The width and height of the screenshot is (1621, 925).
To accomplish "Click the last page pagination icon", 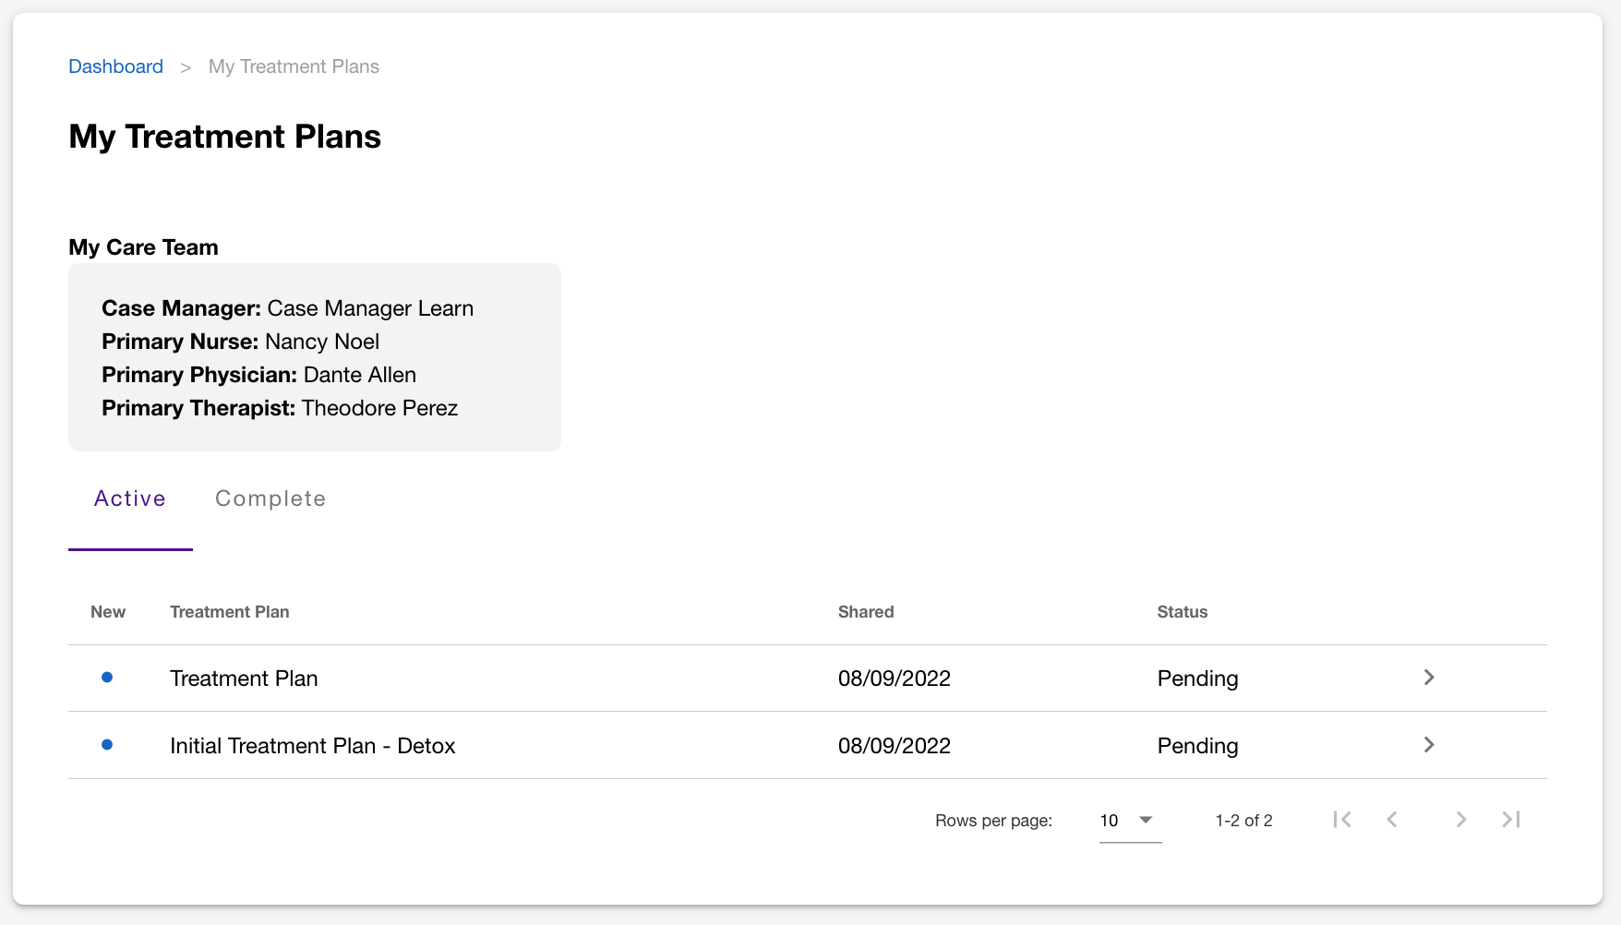I will 1511,820.
